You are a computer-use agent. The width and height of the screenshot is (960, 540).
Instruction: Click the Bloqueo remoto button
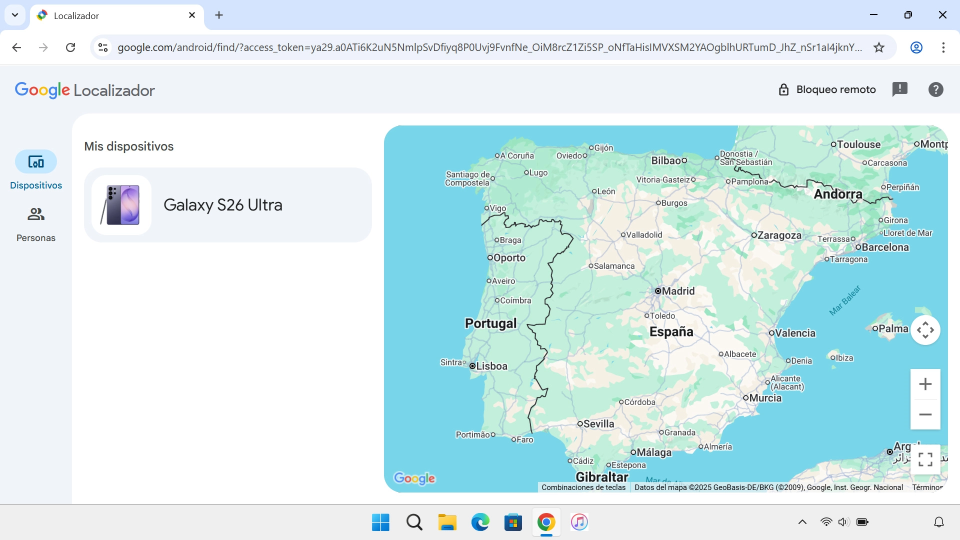[x=827, y=89]
